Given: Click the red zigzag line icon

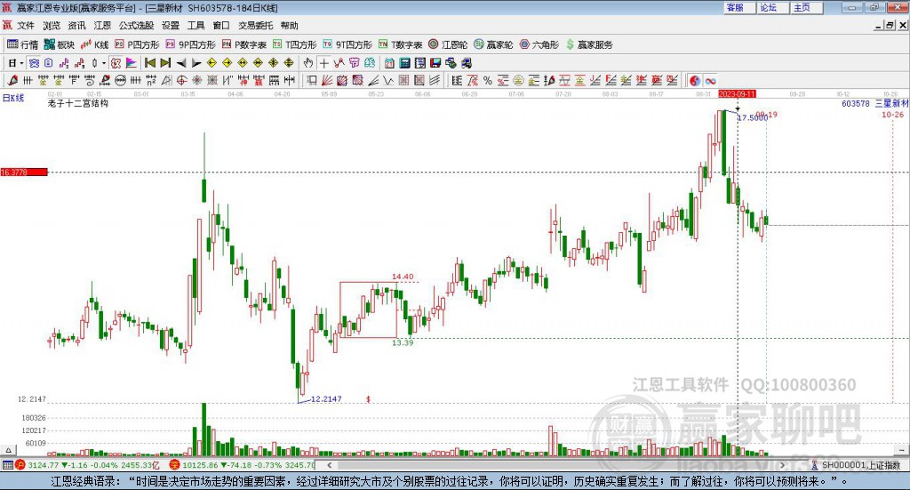Looking at the screenshot, I should point(339,63).
